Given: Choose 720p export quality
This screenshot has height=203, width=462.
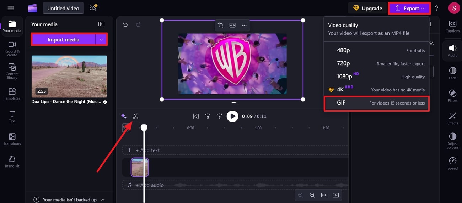Looking at the screenshot, I should coord(377,63).
